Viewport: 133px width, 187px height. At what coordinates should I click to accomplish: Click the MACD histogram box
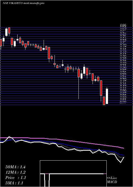73,174
